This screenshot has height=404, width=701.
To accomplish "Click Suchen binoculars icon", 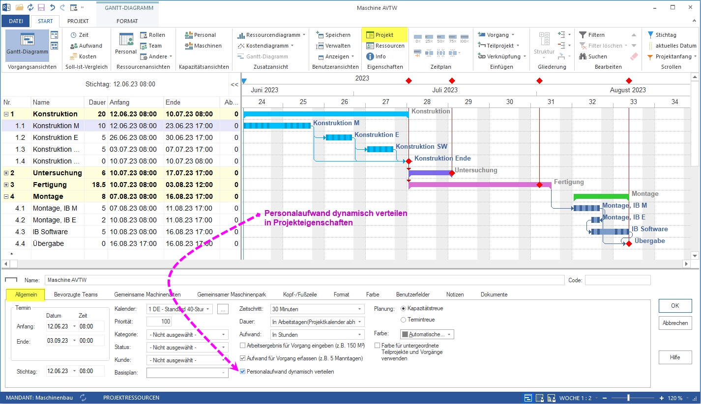I will pos(583,56).
